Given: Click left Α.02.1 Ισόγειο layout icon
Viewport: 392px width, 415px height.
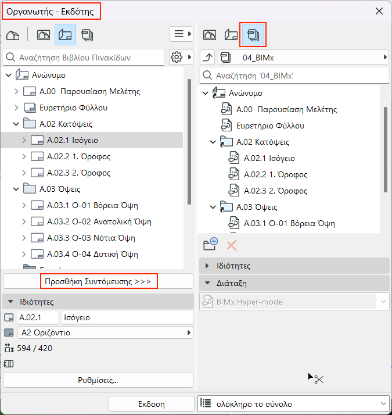Looking at the screenshot, I should [37, 140].
